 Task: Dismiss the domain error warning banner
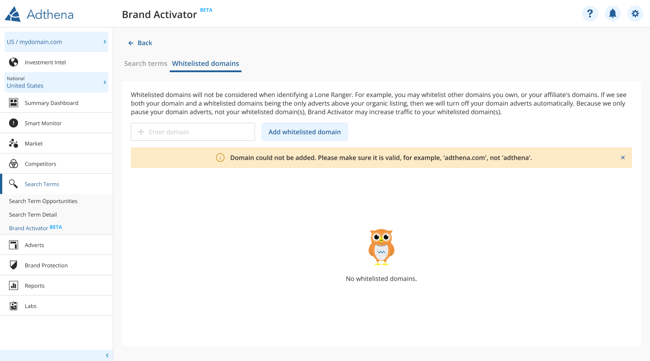click(x=623, y=158)
